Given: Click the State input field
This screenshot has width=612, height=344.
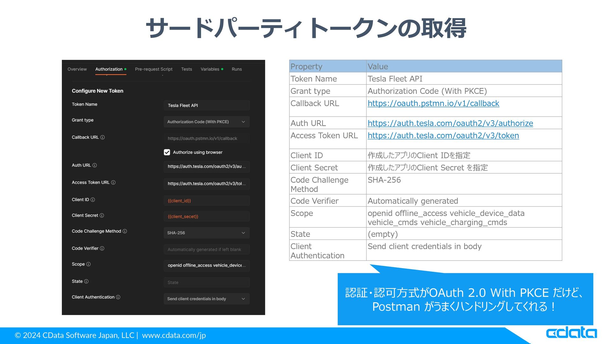Looking at the screenshot, I should pos(207,283).
